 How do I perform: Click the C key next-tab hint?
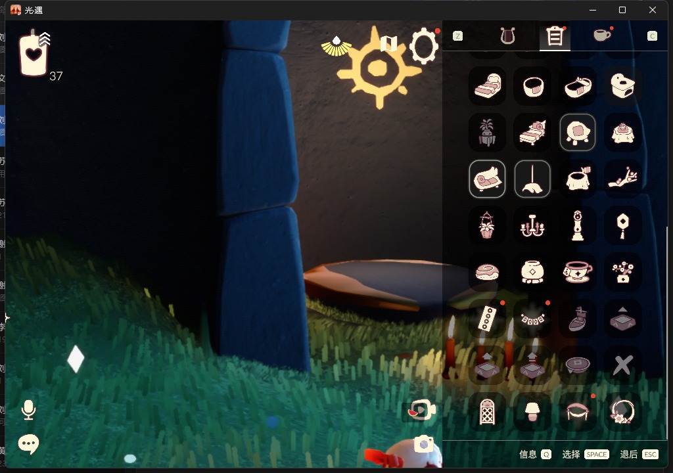(653, 36)
